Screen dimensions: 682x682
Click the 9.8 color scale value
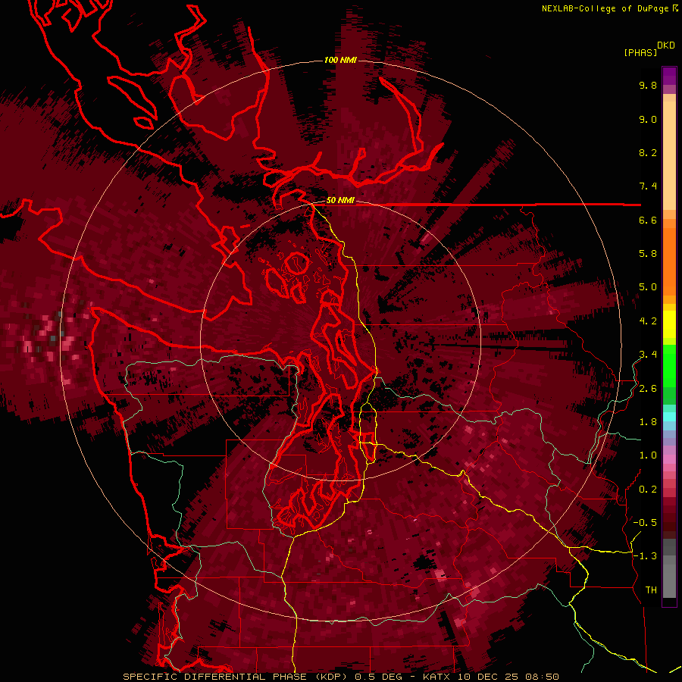[648, 85]
